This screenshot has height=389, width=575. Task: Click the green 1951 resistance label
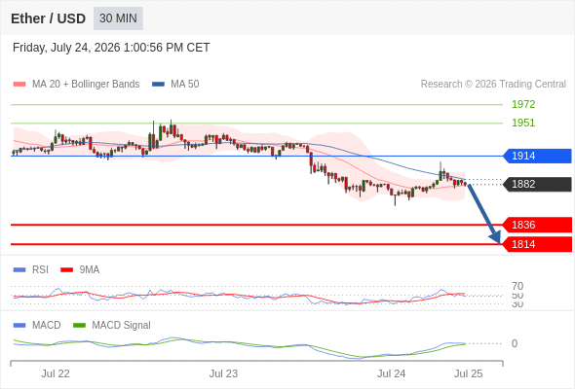pyautogui.click(x=523, y=123)
